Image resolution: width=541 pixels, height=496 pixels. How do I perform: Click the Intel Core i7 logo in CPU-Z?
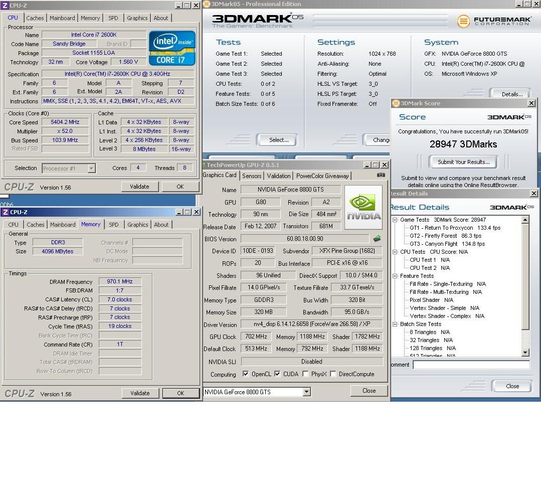172,48
